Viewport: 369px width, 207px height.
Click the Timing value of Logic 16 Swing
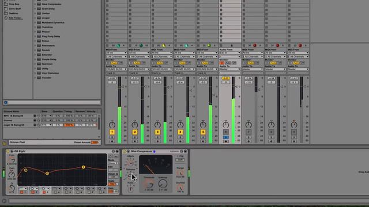69,125
